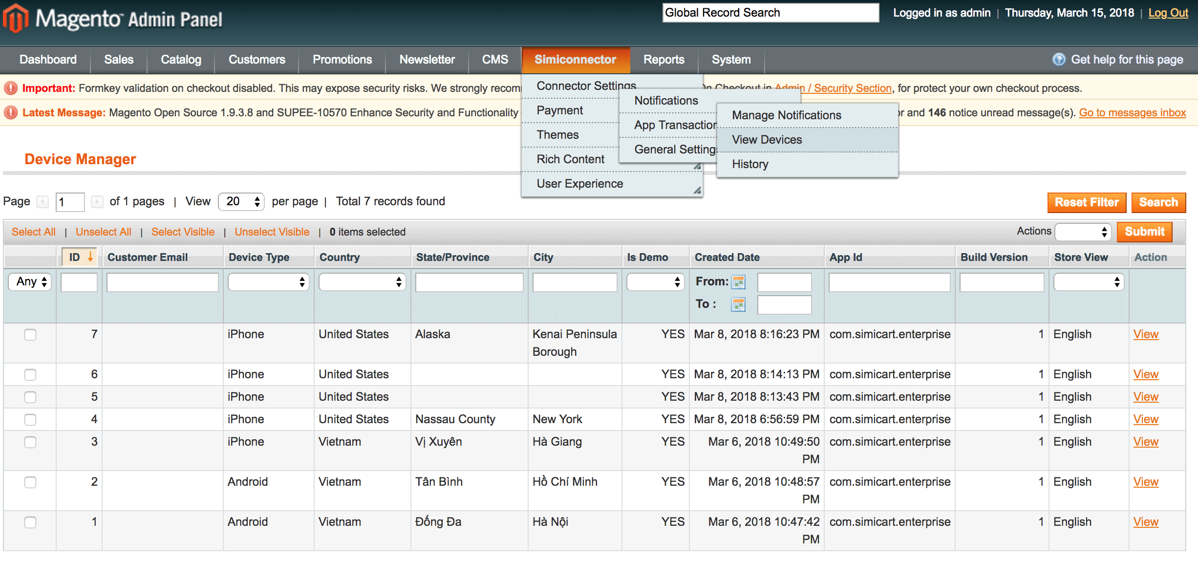Open the Store View filter dropdown

coord(1089,282)
